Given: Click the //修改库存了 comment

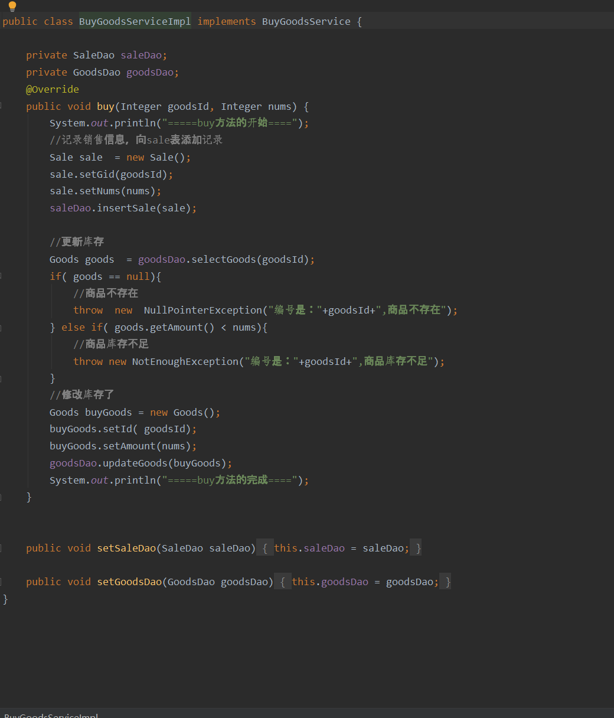Looking at the screenshot, I should pyautogui.click(x=82, y=394).
